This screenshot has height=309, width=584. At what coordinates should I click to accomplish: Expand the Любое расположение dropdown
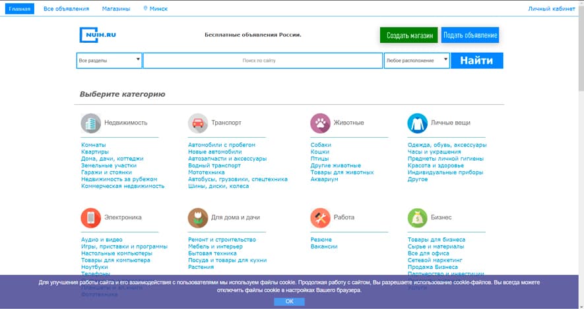tap(417, 61)
